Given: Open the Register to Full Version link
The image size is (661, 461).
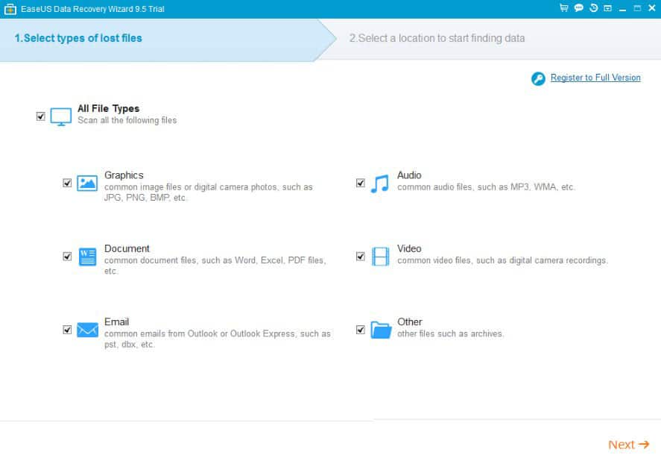Looking at the screenshot, I should click(595, 78).
